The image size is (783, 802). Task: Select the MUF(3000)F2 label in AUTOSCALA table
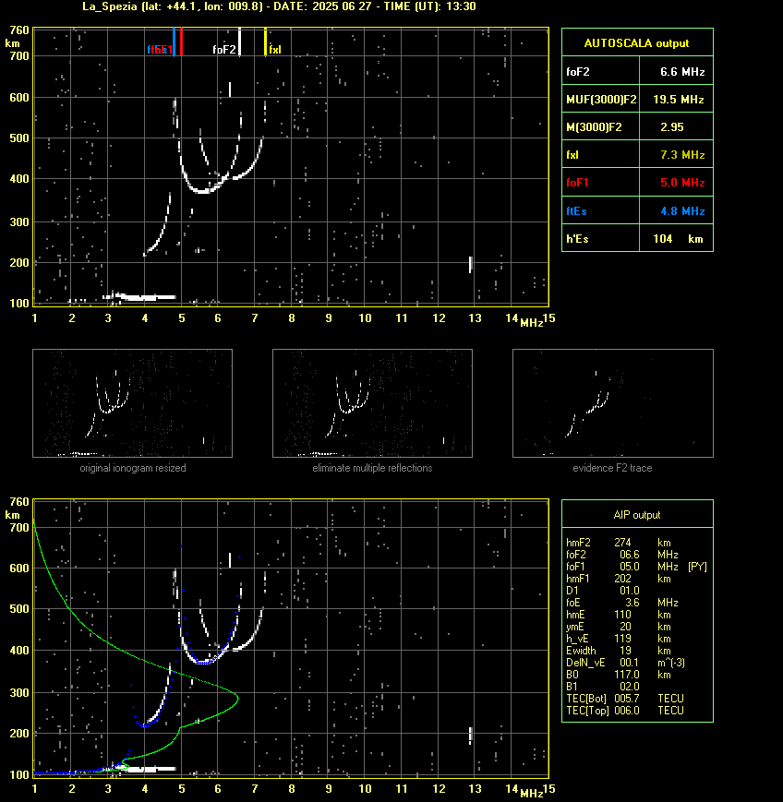point(601,100)
